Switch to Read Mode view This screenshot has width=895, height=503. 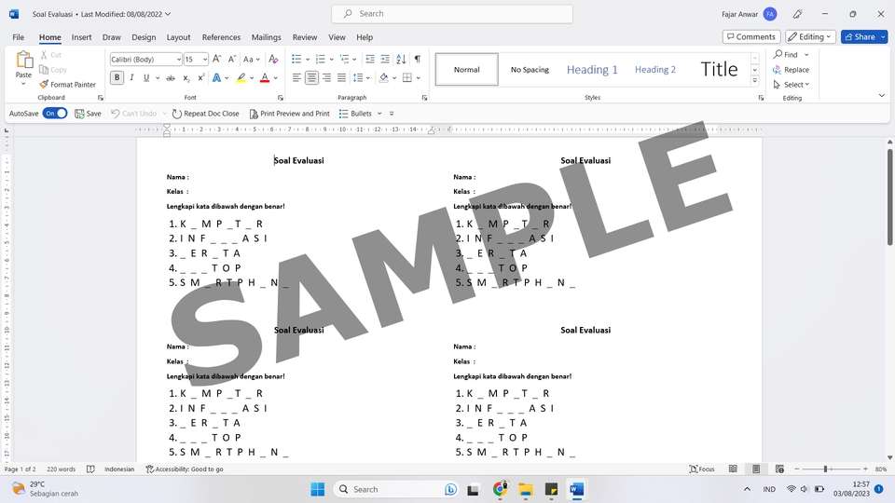733,469
